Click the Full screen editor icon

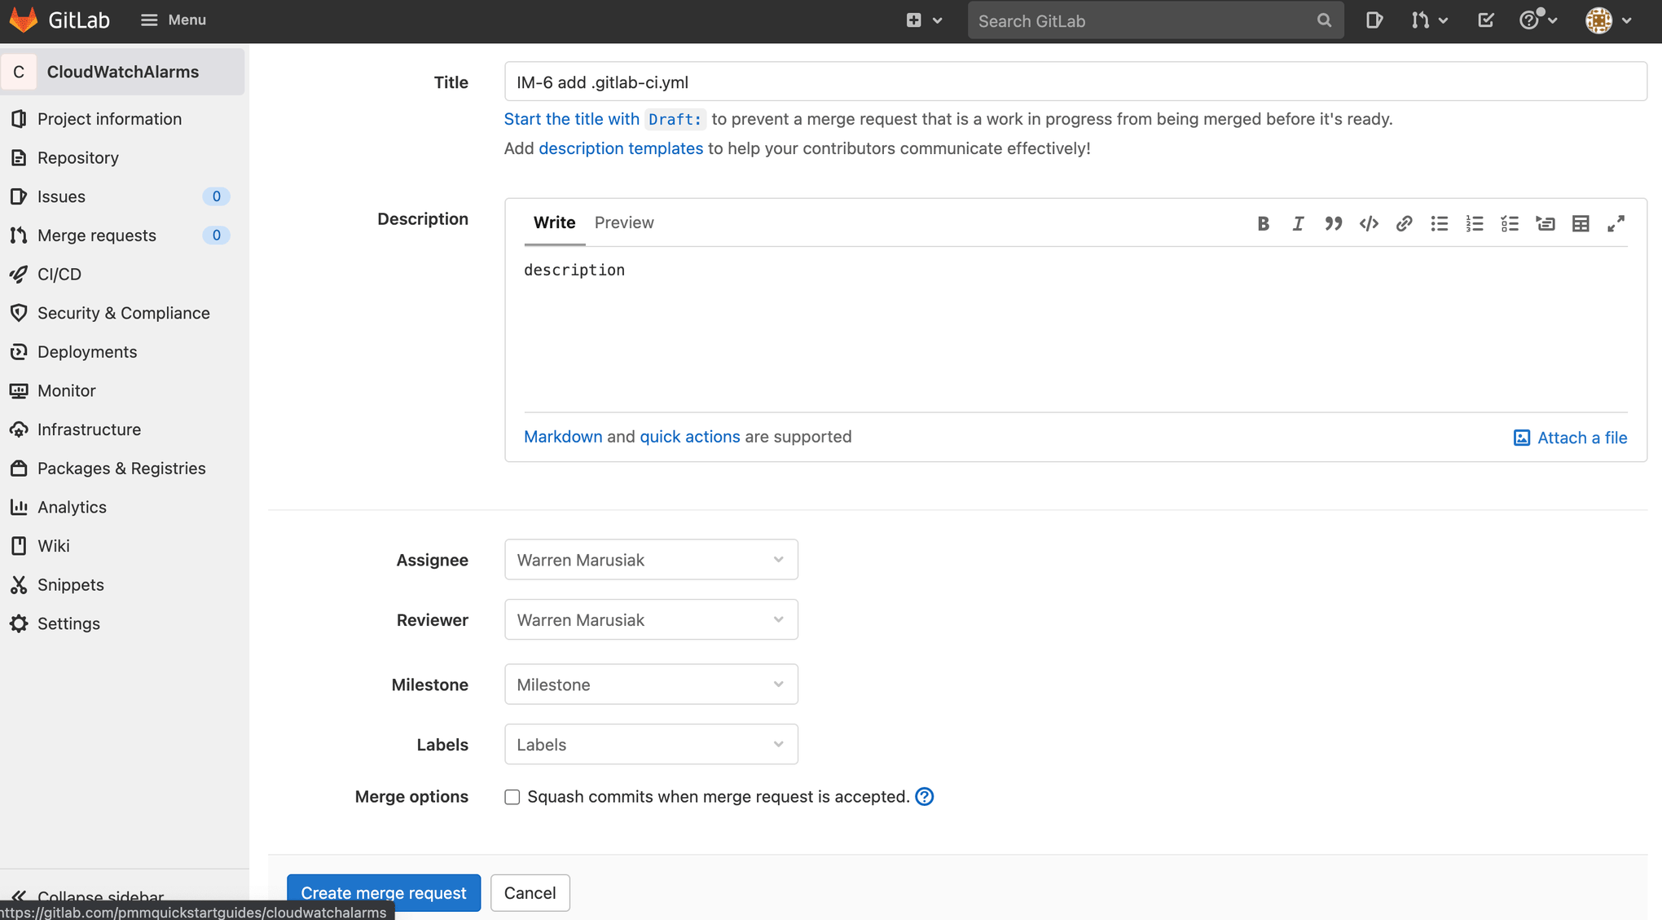pyautogui.click(x=1616, y=223)
